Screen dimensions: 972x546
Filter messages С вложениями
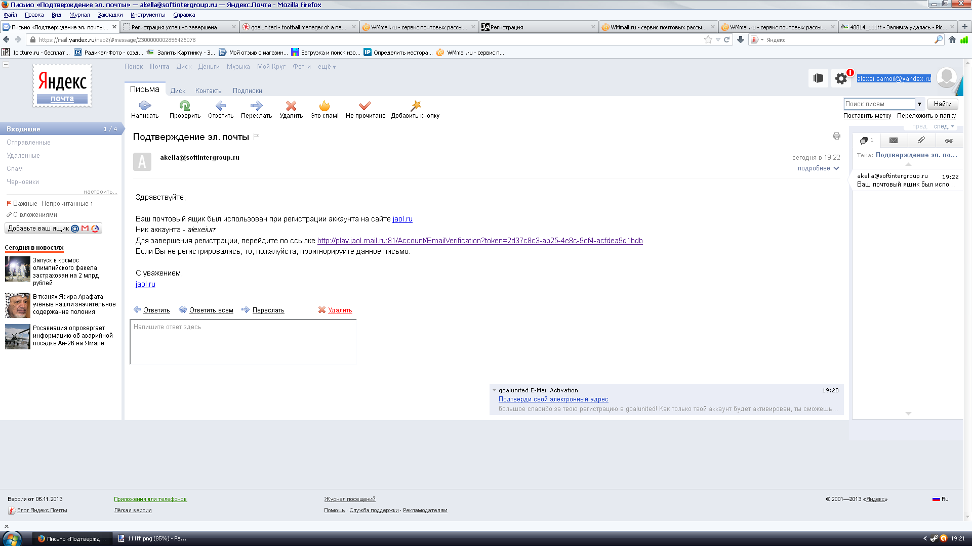[34, 215]
